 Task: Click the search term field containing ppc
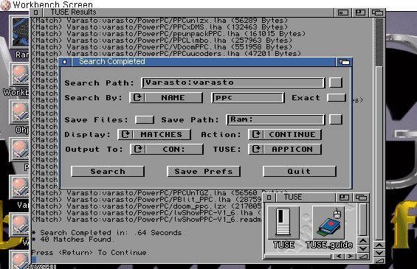coord(248,97)
